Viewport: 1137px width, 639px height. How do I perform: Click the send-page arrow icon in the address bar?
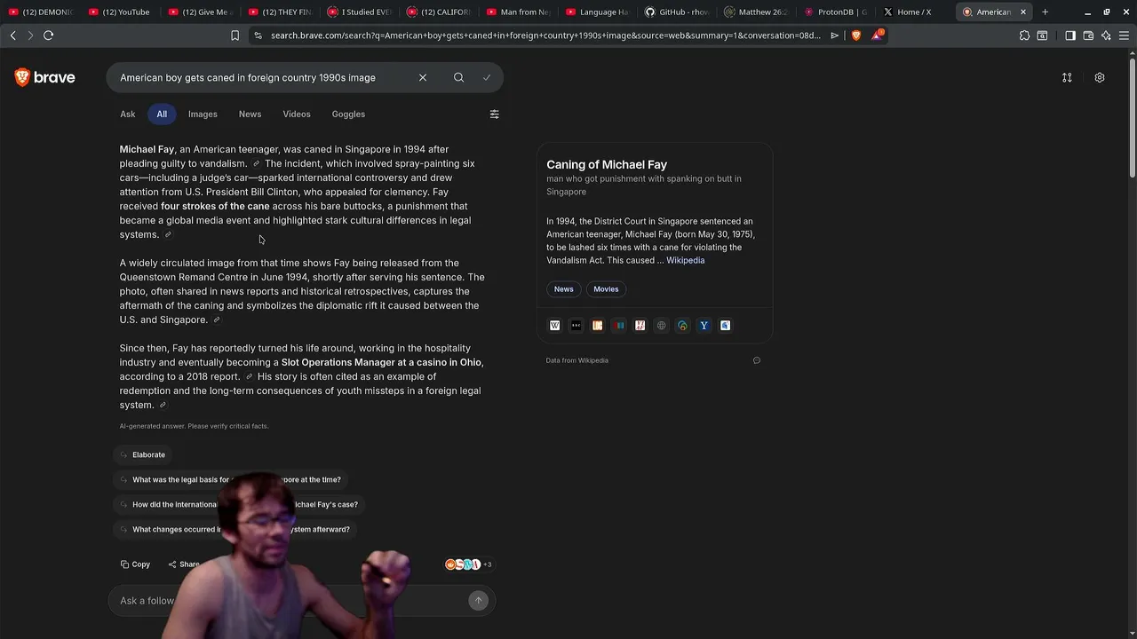point(834,35)
